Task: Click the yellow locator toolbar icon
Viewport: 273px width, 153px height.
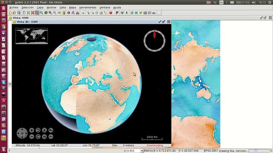Action: pos(64,13)
